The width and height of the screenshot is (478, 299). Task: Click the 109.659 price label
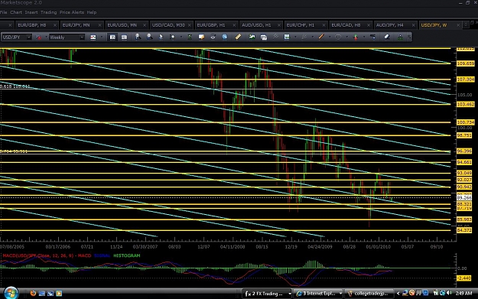point(465,63)
